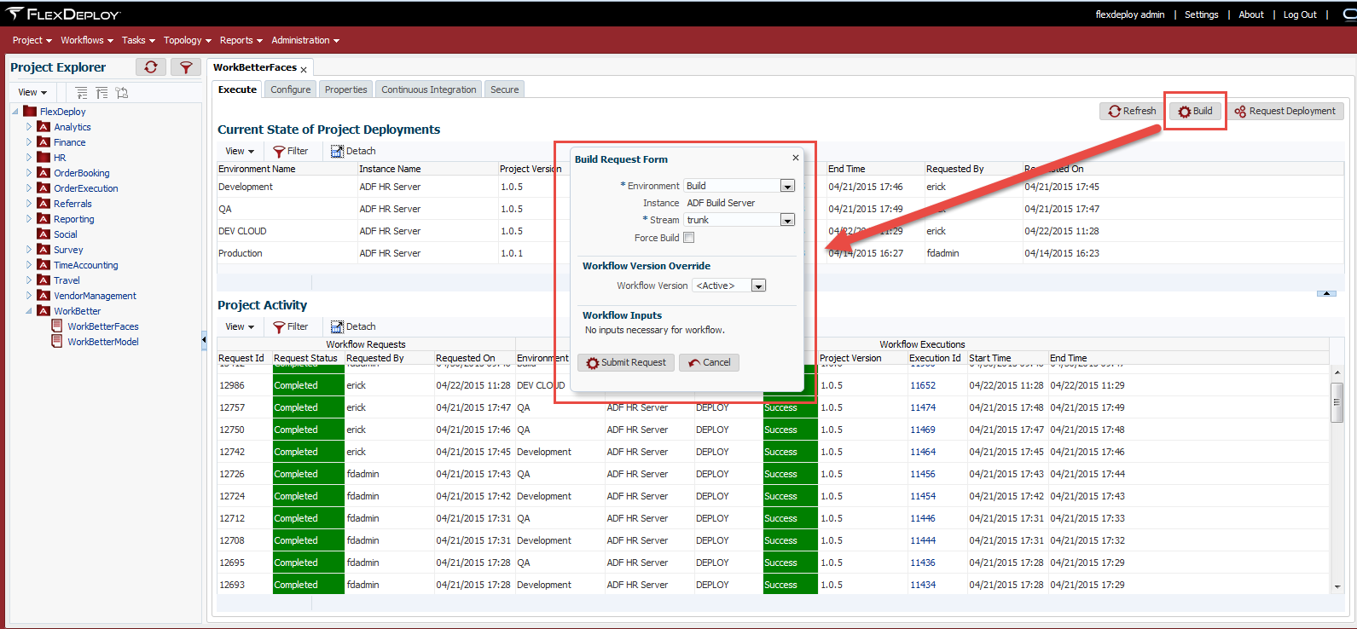This screenshot has height=629, width=1357.
Task: Click the Analytics folder icon
Action: point(43,127)
